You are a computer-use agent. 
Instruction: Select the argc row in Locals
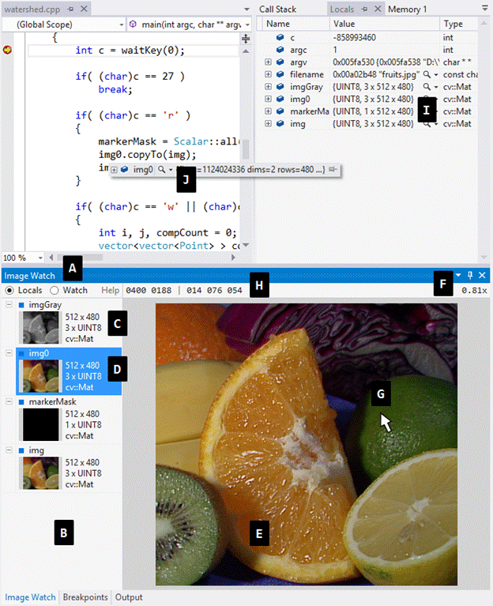(x=370, y=50)
